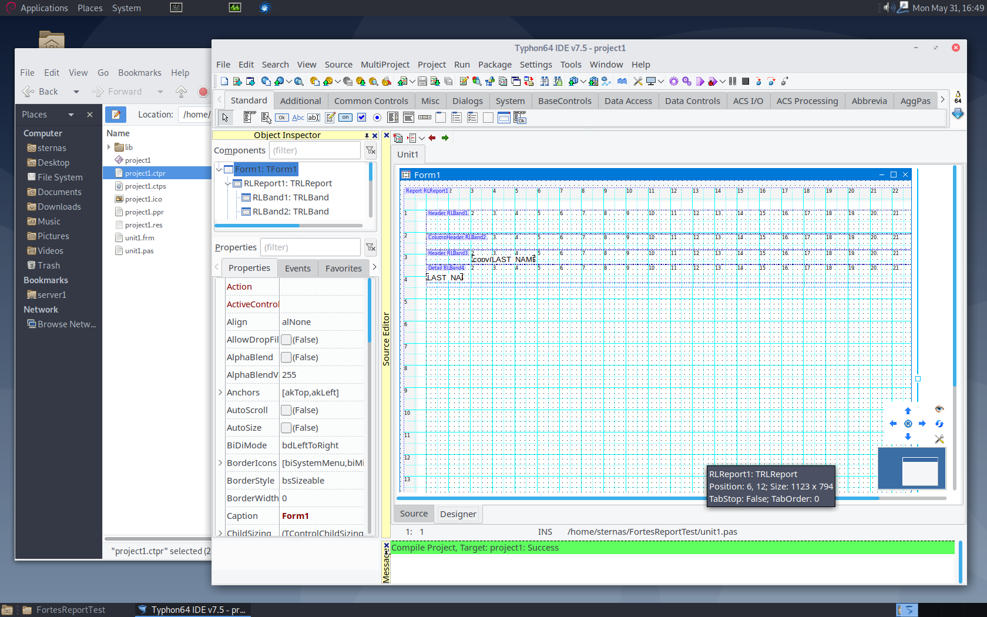The image size is (987, 617).
Task: Toggle the designer eye visibility icon
Action: (x=939, y=409)
